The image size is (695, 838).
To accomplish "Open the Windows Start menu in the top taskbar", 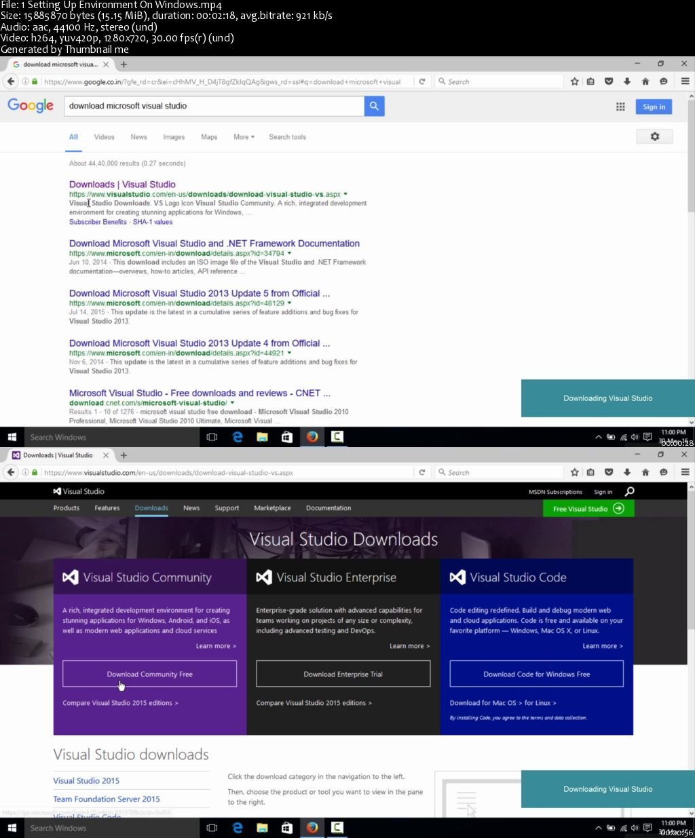I will click(12, 437).
